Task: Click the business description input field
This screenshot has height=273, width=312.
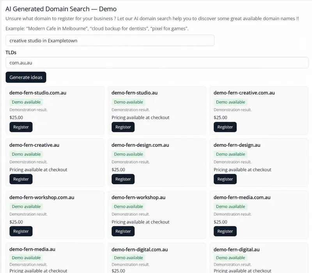Action: (x=110, y=41)
